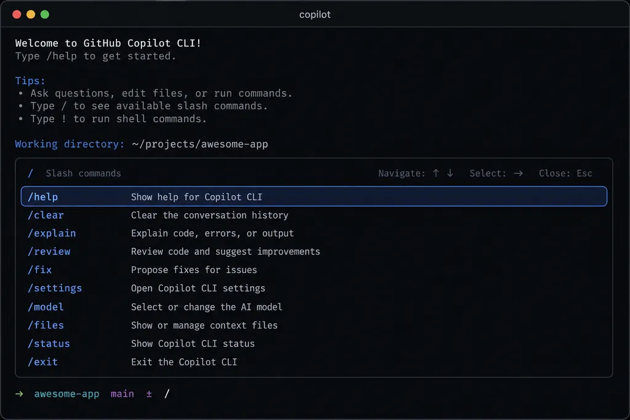This screenshot has height=420, width=630.
Task: Click the git ± status symbol
Action: click(x=149, y=394)
